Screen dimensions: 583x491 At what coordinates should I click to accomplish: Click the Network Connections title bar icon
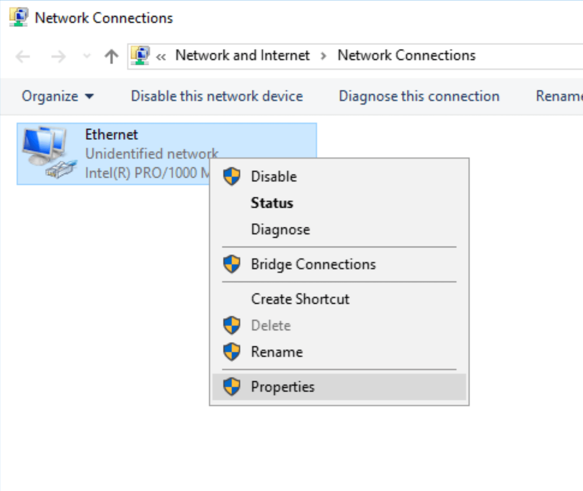(18, 17)
